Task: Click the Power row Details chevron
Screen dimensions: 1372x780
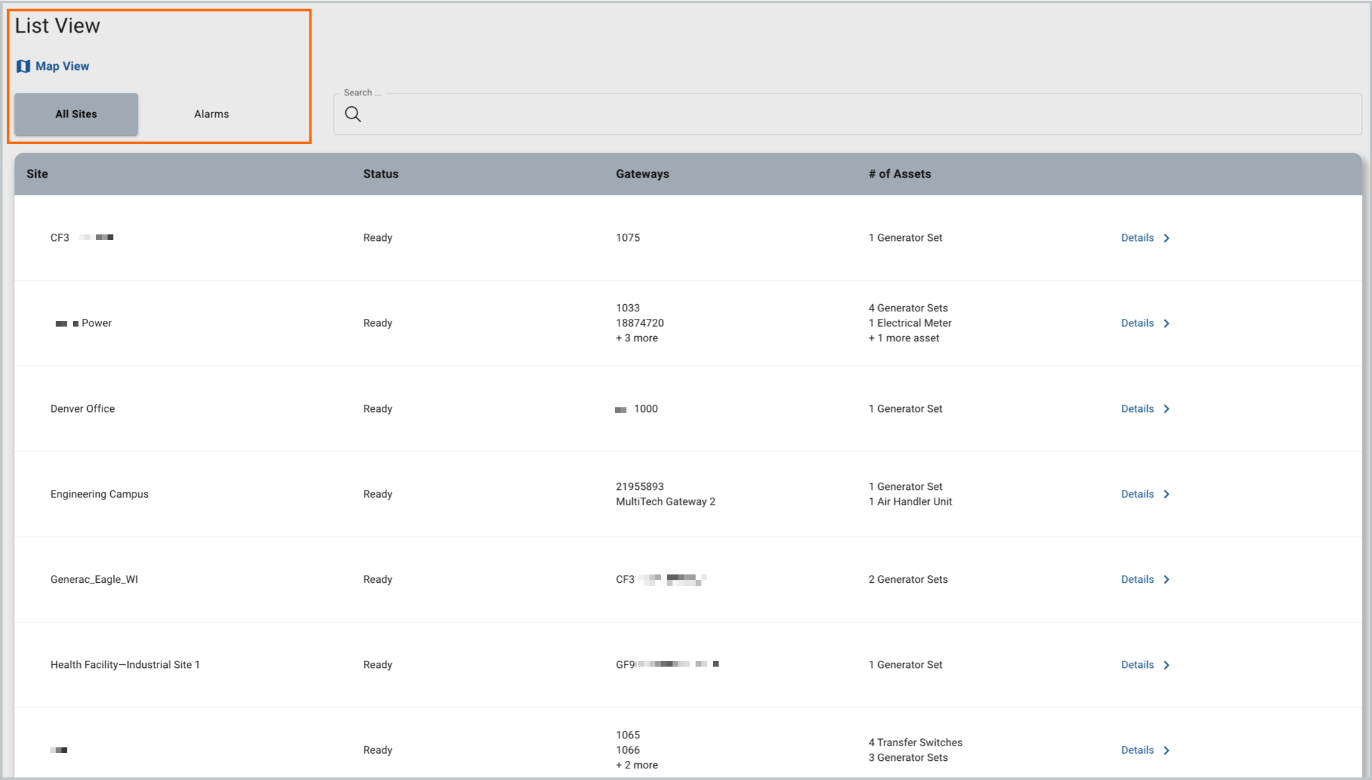Action: point(1166,323)
